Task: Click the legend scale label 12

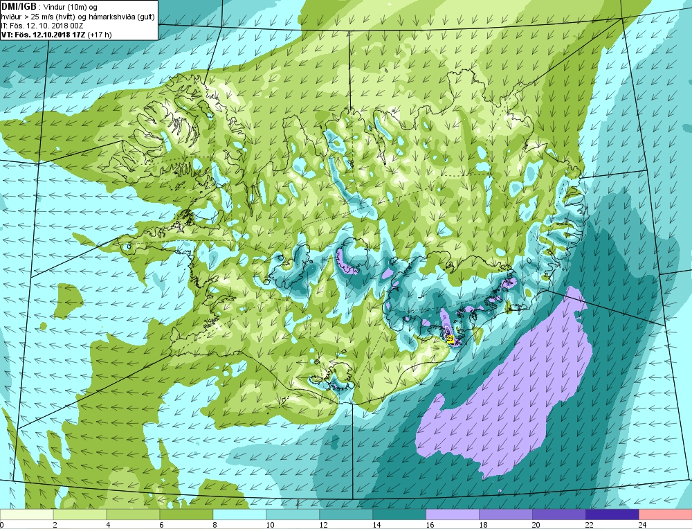Action: point(323,525)
